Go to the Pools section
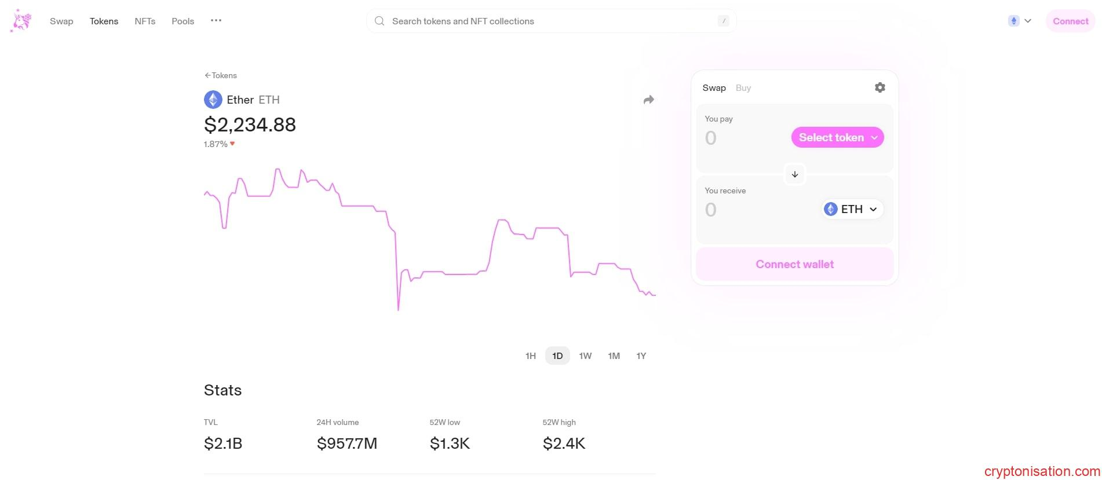The image size is (1102, 480). (x=183, y=21)
